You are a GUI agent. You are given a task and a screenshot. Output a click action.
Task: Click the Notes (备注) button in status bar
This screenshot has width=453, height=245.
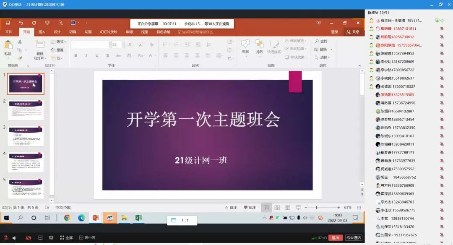coord(231,207)
